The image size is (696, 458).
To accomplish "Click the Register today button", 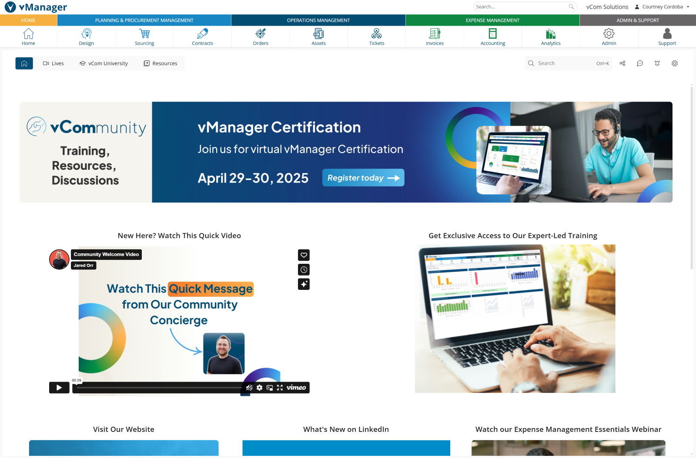I will tap(363, 178).
